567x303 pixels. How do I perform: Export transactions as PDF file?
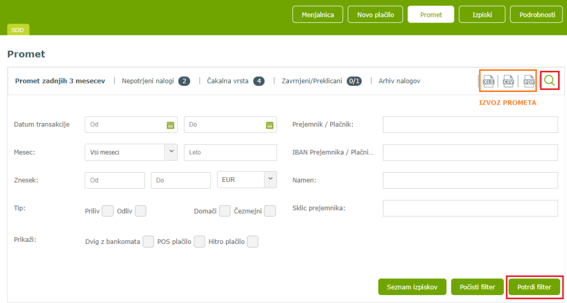[x=529, y=81]
